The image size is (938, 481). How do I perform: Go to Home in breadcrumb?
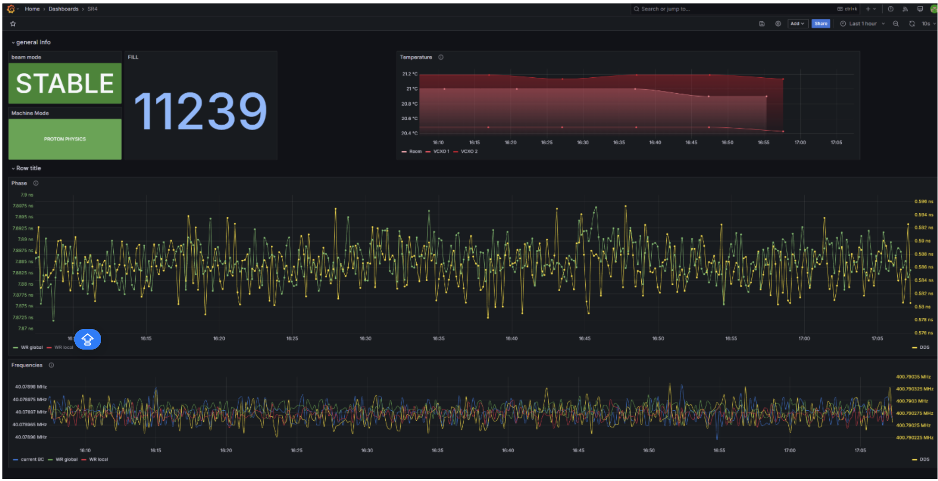(32, 9)
